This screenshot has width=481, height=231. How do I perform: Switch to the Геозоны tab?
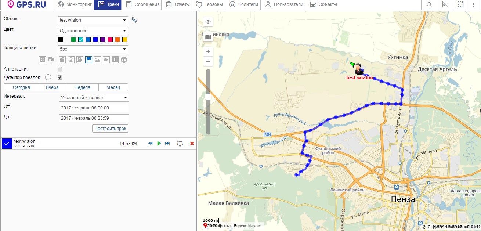coord(209,5)
